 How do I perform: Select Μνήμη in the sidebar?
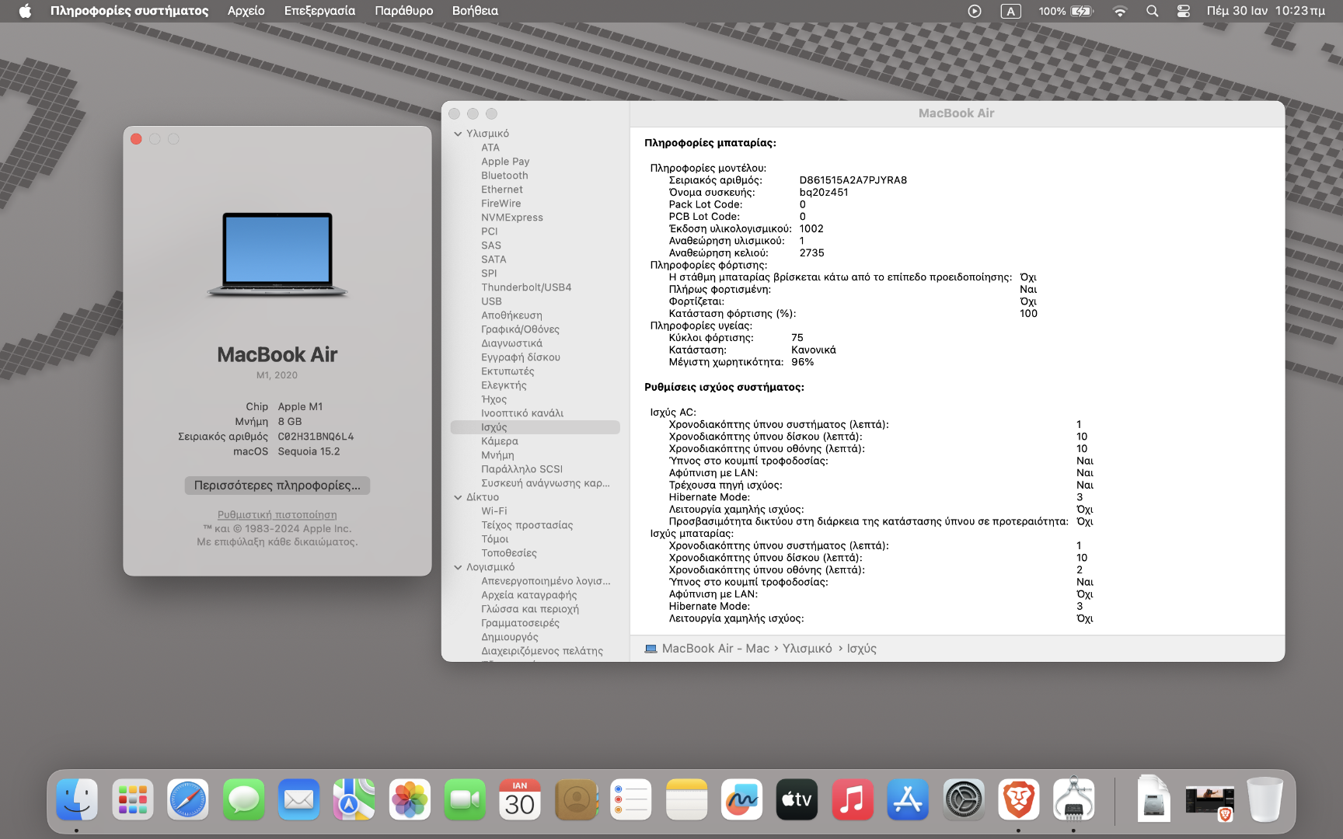497,455
